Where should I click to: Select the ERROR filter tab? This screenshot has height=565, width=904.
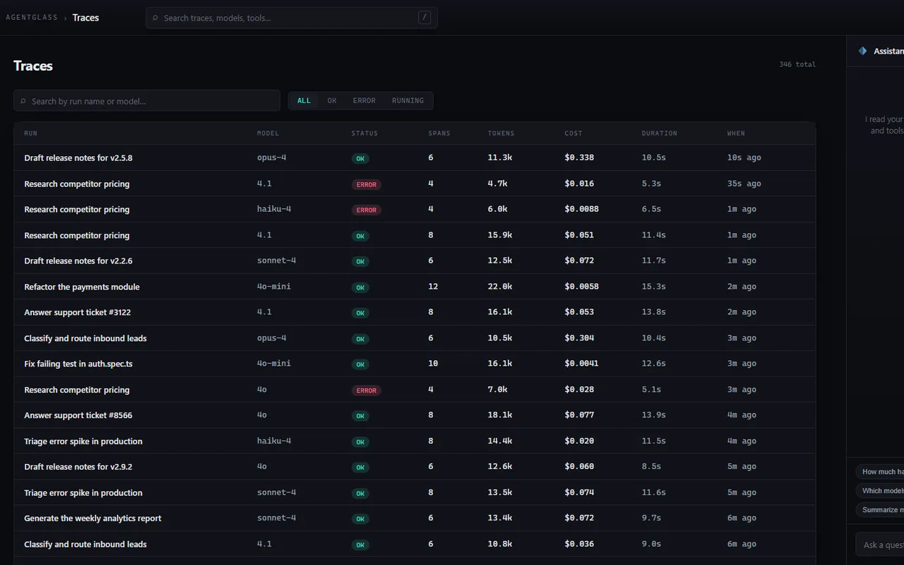click(x=364, y=101)
